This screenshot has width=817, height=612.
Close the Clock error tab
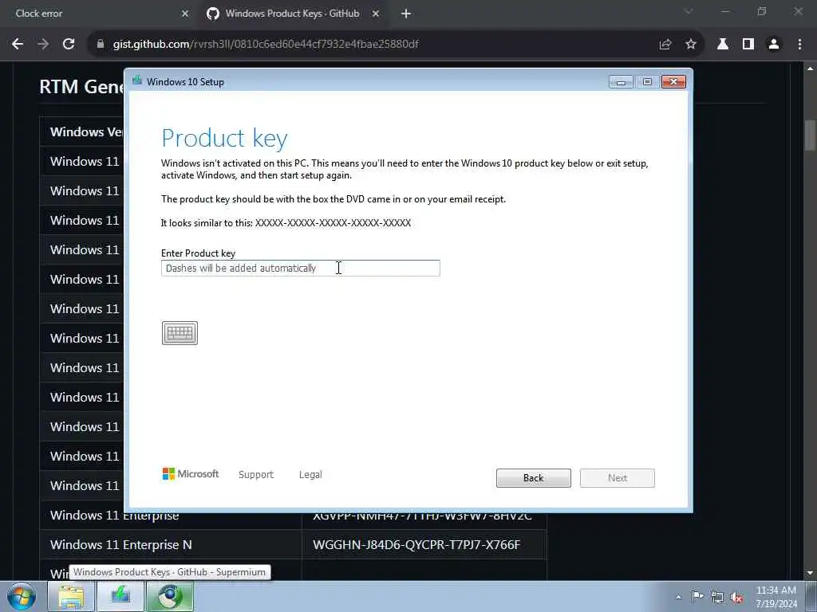coord(185,14)
